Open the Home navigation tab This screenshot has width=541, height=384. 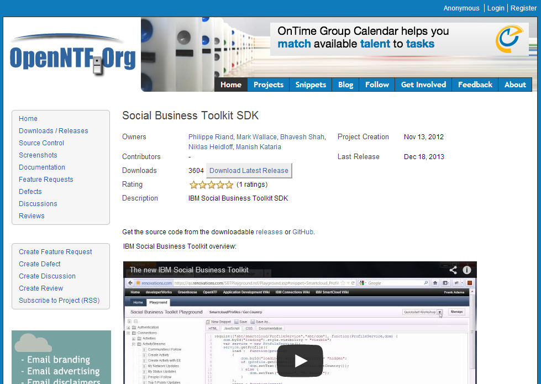coord(231,85)
